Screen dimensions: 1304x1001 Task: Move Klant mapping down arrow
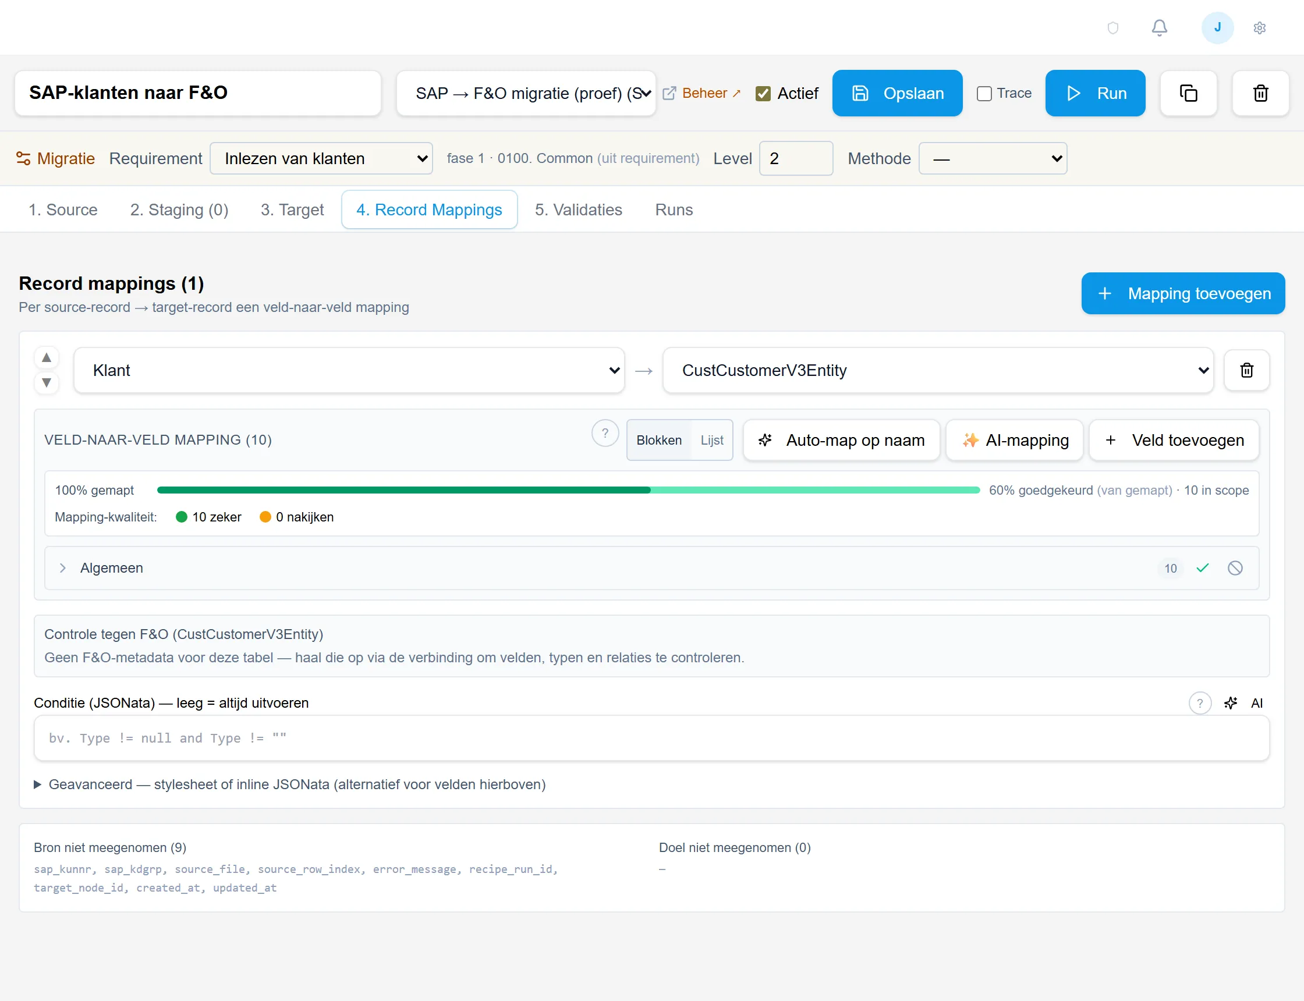coord(47,382)
